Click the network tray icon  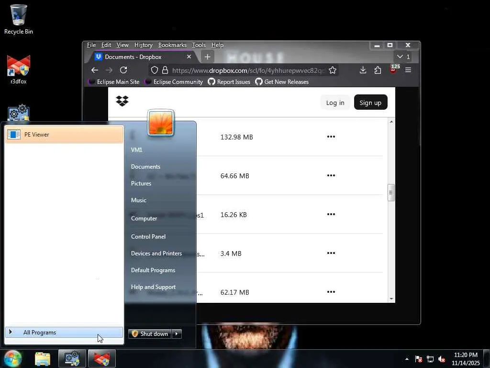point(430,359)
